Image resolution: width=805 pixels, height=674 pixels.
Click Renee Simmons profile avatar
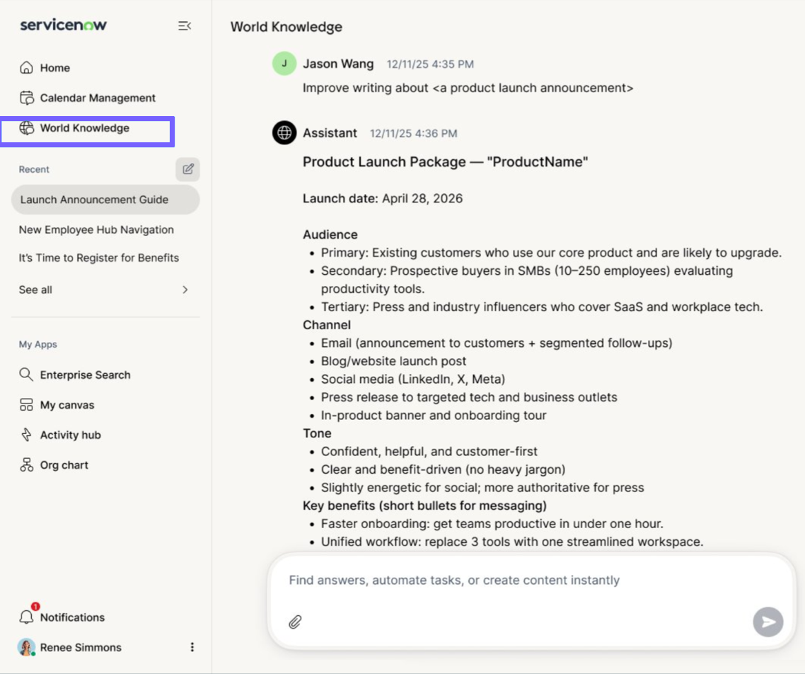pos(26,647)
